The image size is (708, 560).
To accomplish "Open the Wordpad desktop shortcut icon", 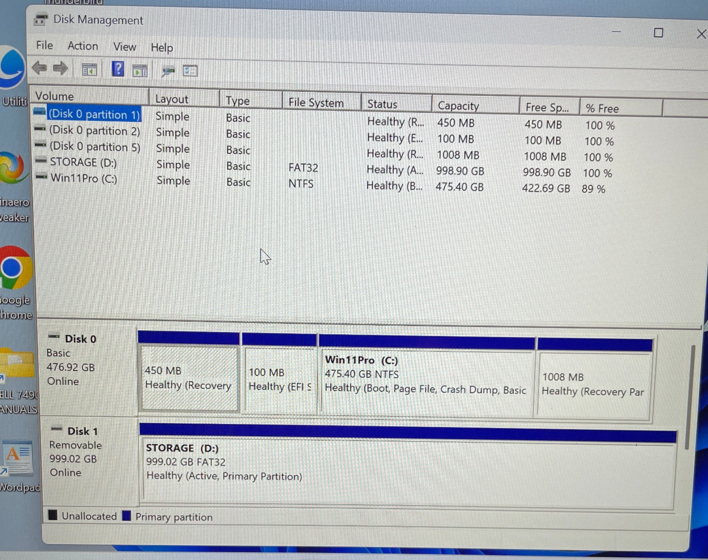I will pyautogui.click(x=17, y=457).
